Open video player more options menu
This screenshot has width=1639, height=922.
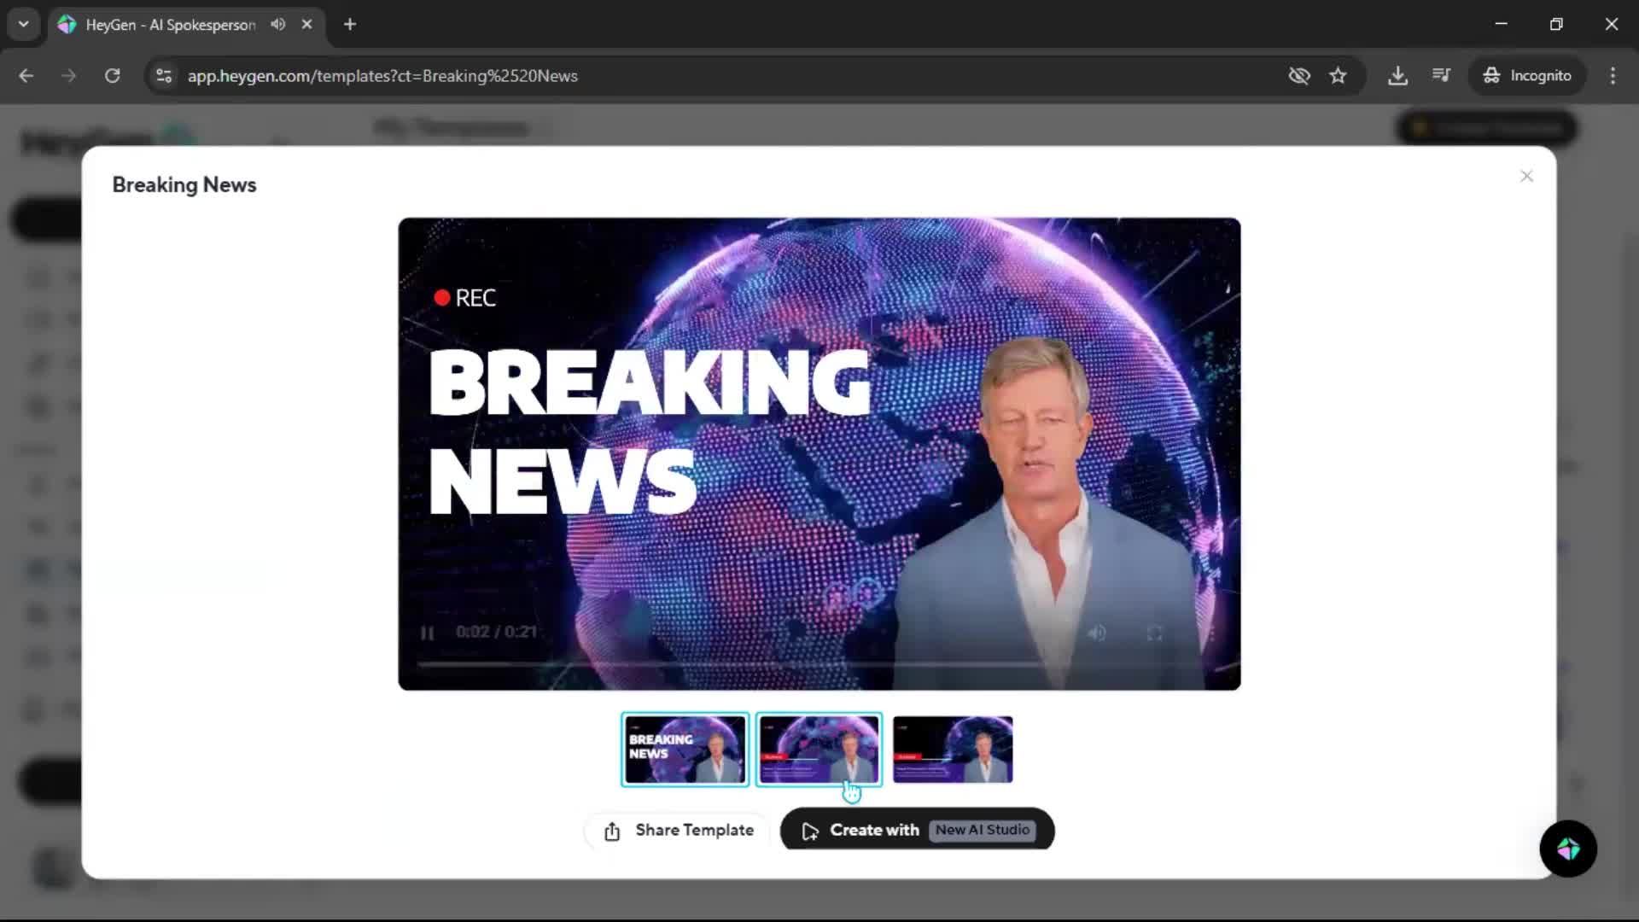click(1211, 633)
